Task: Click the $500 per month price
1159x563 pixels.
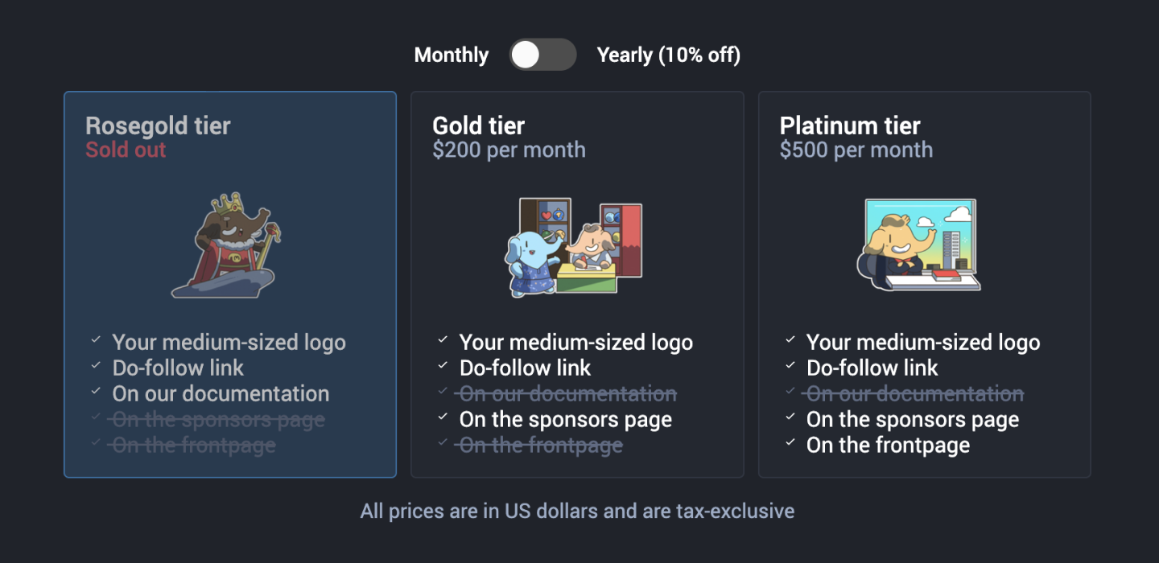Action: (856, 150)
